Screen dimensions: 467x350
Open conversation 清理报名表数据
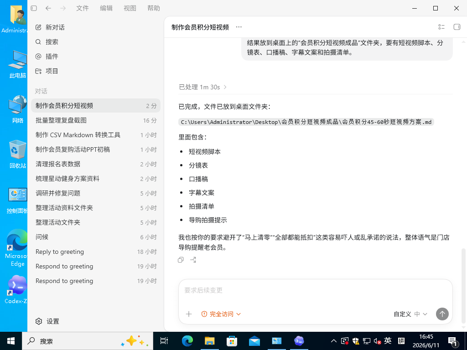click(x=96, y=164)
